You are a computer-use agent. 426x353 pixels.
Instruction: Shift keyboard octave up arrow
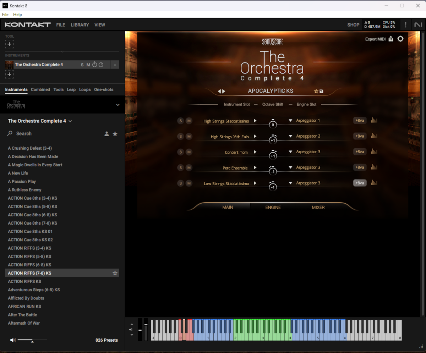tap(132, 324)
